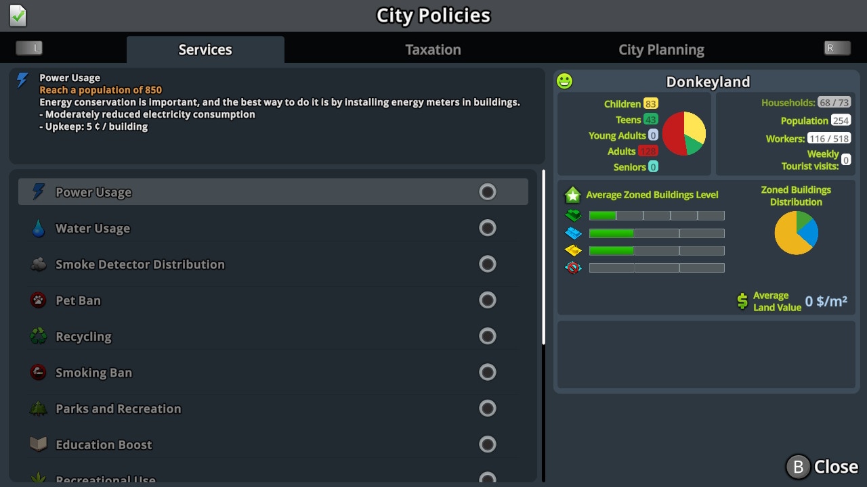Toggle the Water Usage policy on
The height and width of the screenshot is (487, 867).
point(488,228)
